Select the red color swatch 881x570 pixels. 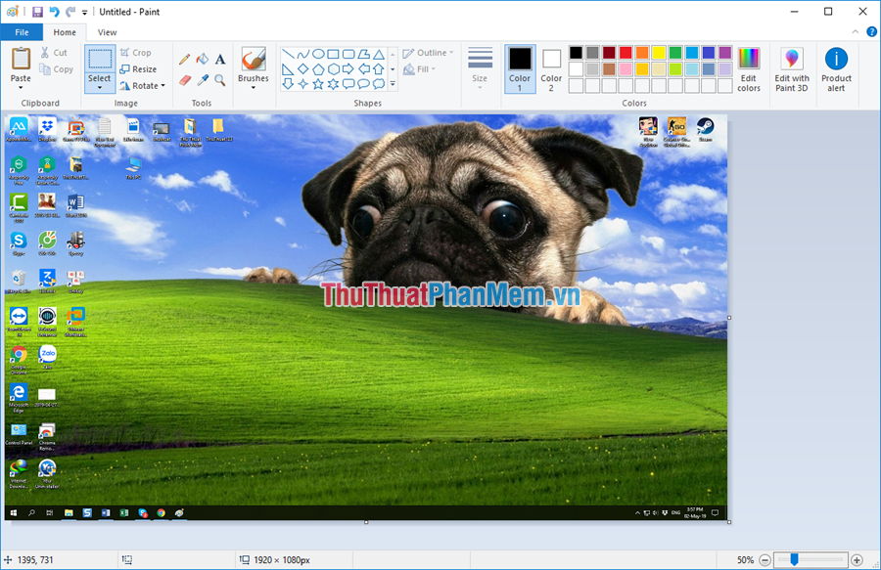[x=626, y=54]
